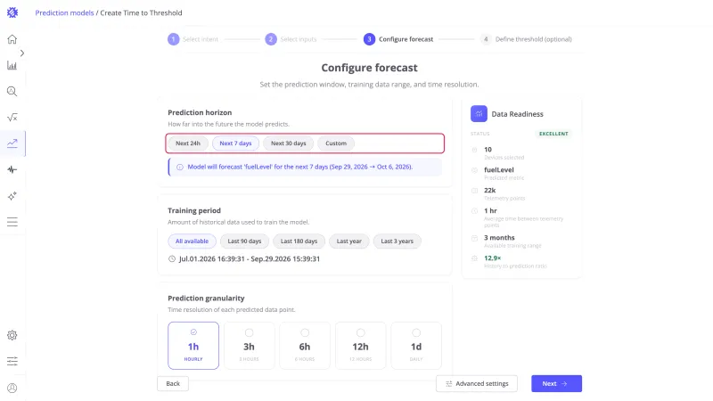The width and height of the screenshot is (713, 401).
Task: Expand the sidebar with chevron arrow
Action: 21,53
